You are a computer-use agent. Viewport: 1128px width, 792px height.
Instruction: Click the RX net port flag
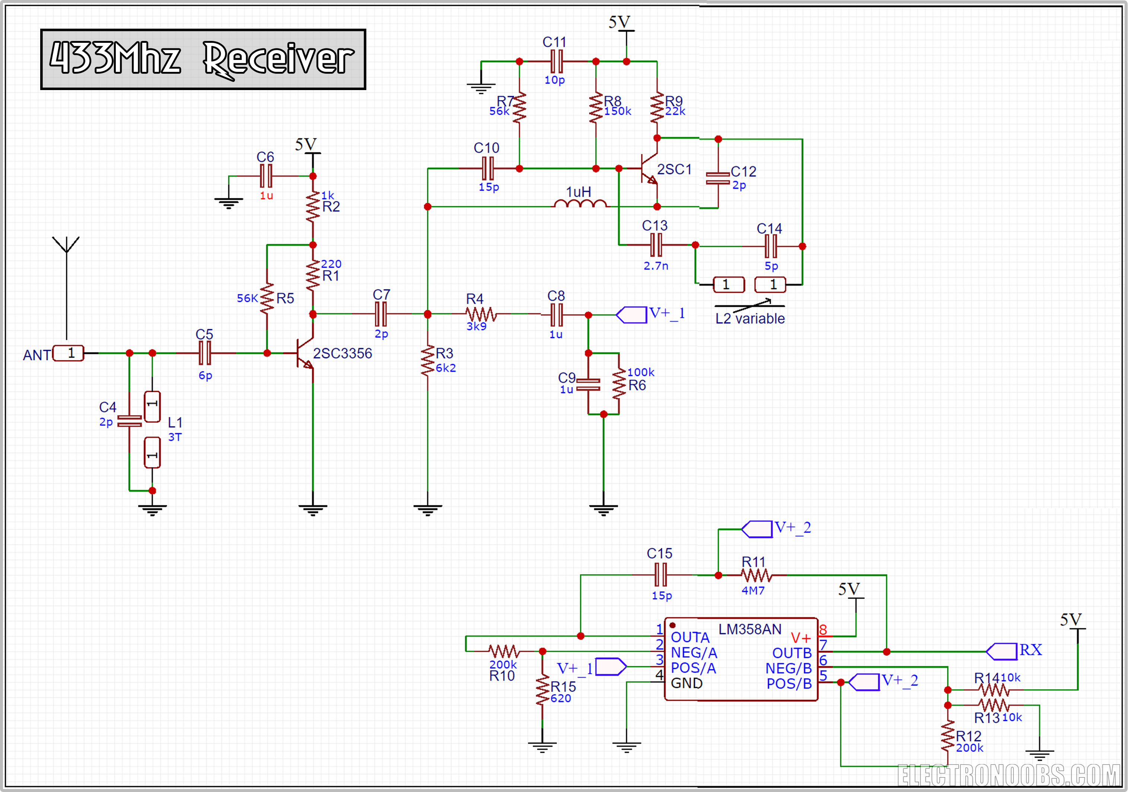[1001, 652]
